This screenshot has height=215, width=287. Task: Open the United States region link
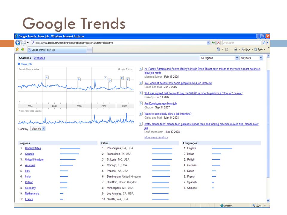click(33, 148)
